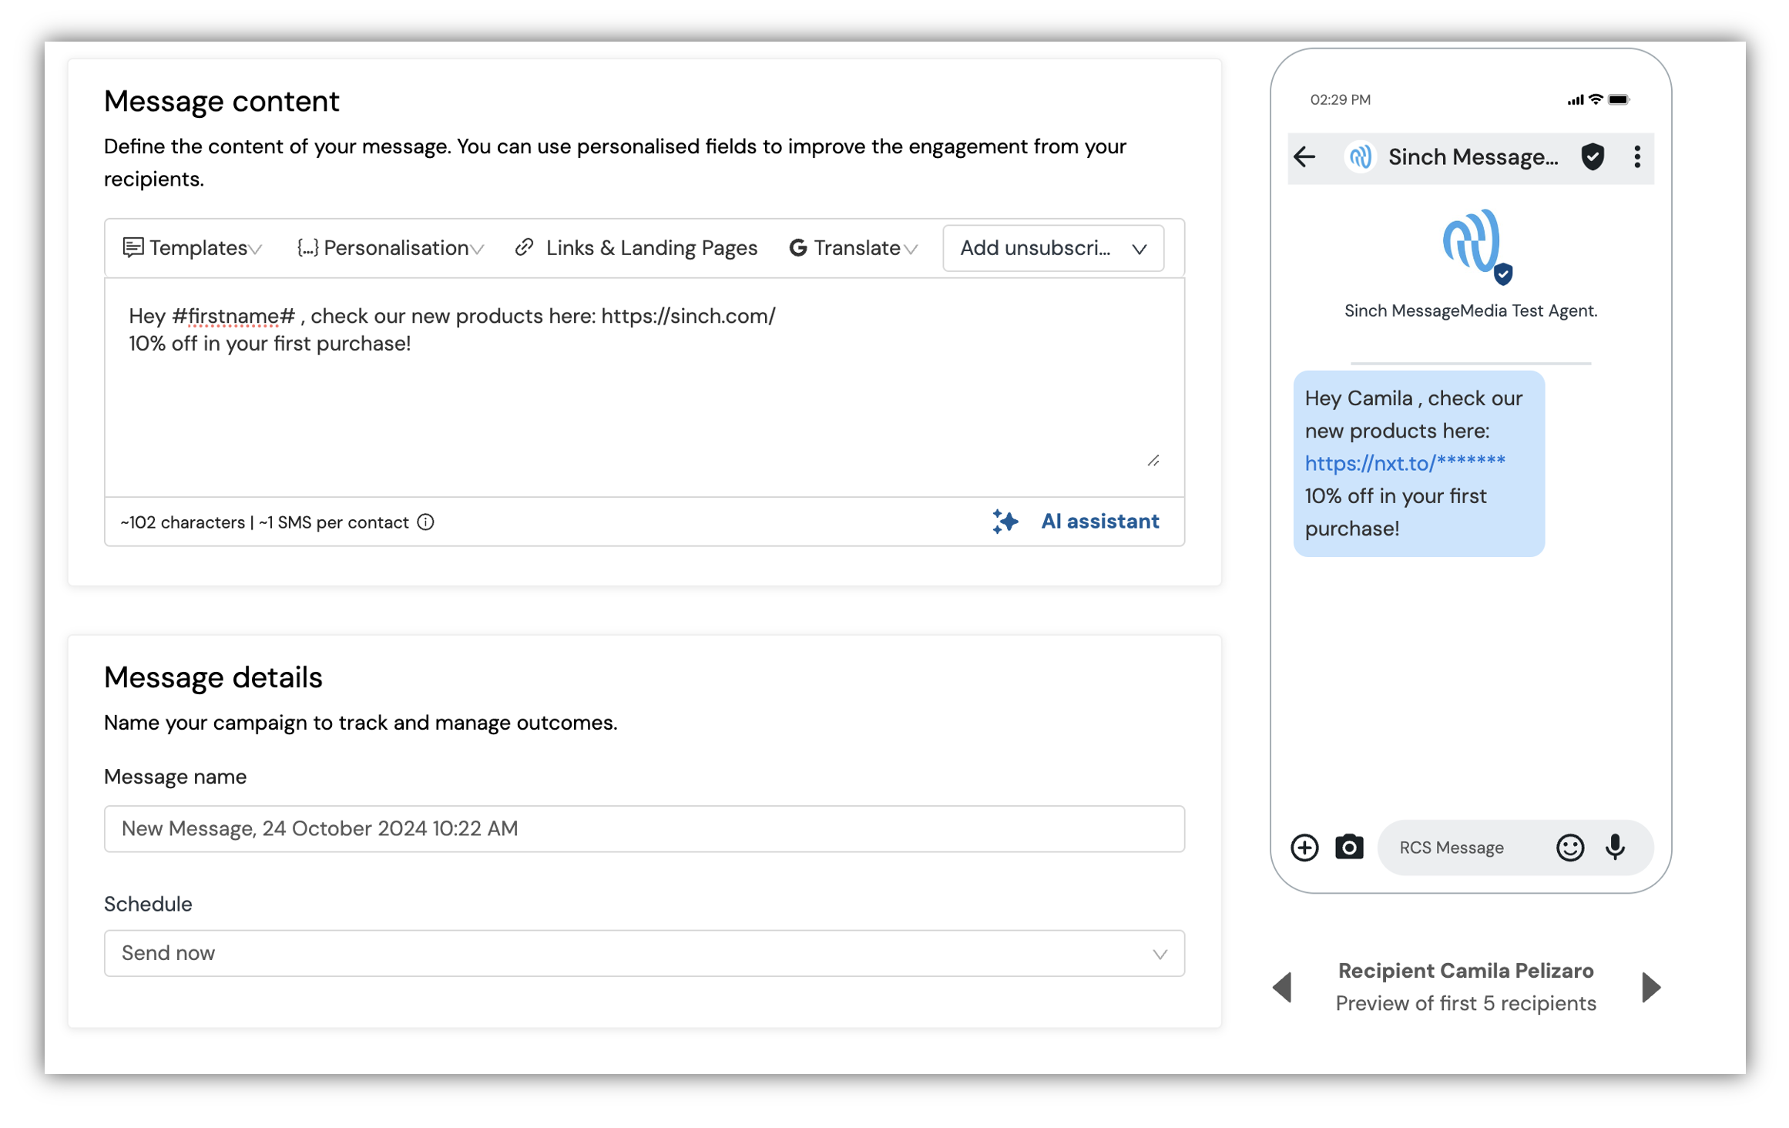Click the verified shield icon in header
The image size is (1789, 1128).
click(1593, 157)
